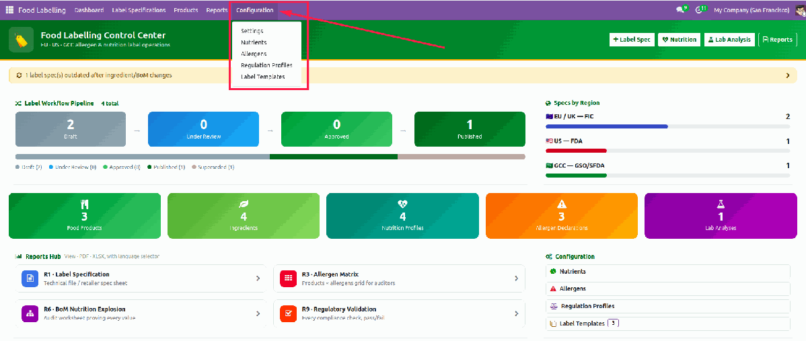Image resolution: width=806 pixels, height=341 pixels.
Task: Click the Ingredients leaf icon
Action: pos(244,204)
